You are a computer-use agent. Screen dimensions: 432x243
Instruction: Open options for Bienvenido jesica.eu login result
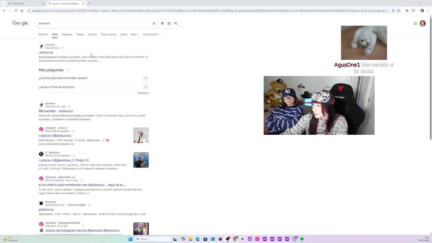point(69,107)
